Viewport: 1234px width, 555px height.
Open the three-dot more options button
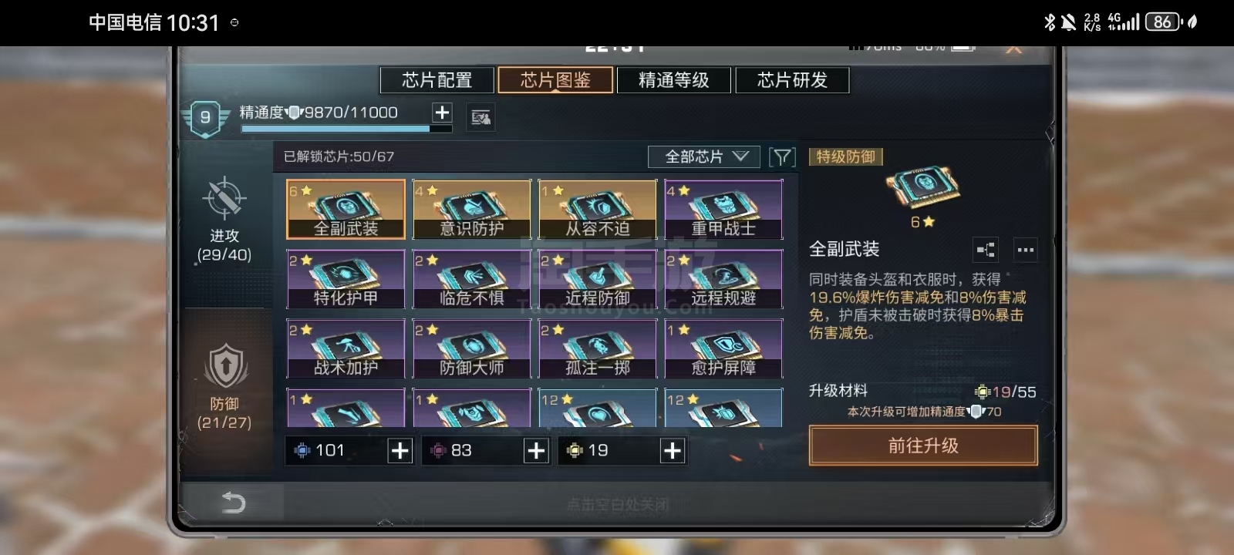(x=1025, y=250)
